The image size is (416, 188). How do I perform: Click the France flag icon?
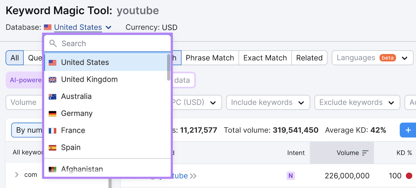pyautogui.click(x=53, y=131)
